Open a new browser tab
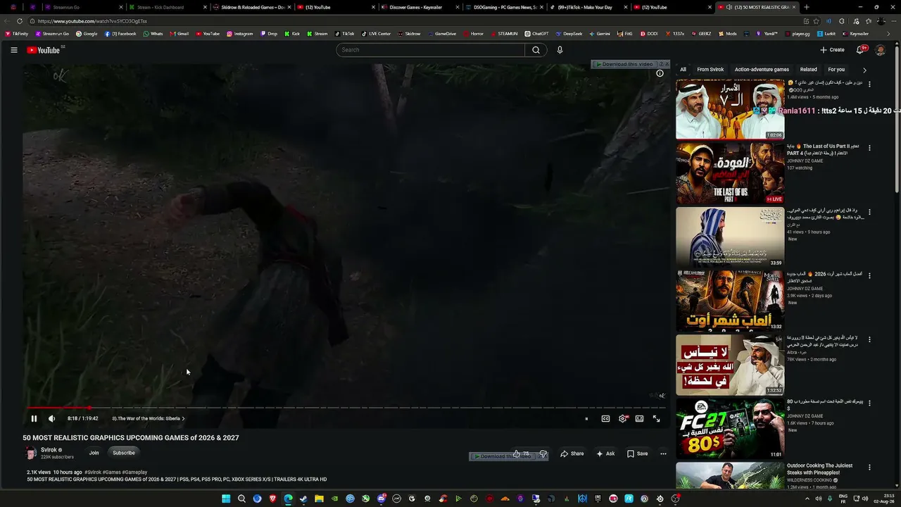Screen dimensions: 901x507 [807, 7]
